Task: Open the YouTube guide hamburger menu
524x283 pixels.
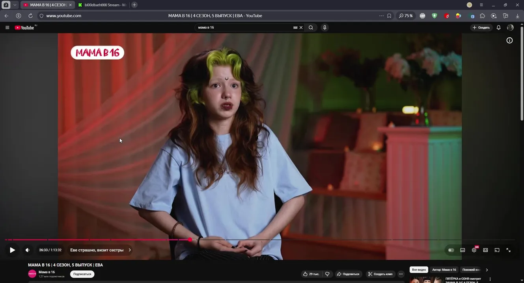Action: pos(7,28)
